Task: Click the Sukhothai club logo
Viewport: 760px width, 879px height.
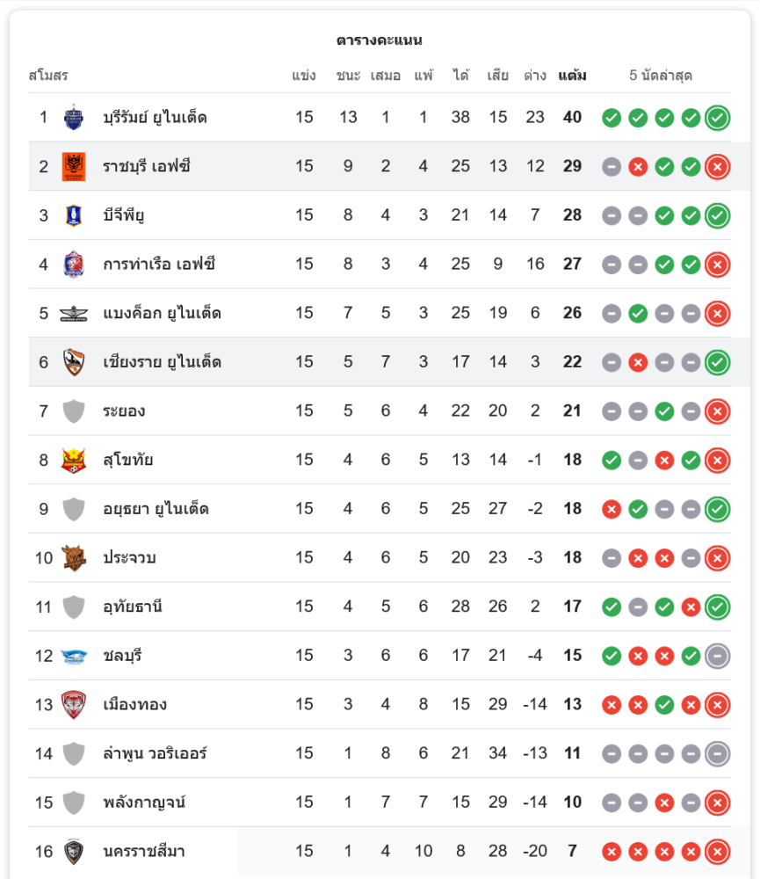Action: [x=74, y=460]
